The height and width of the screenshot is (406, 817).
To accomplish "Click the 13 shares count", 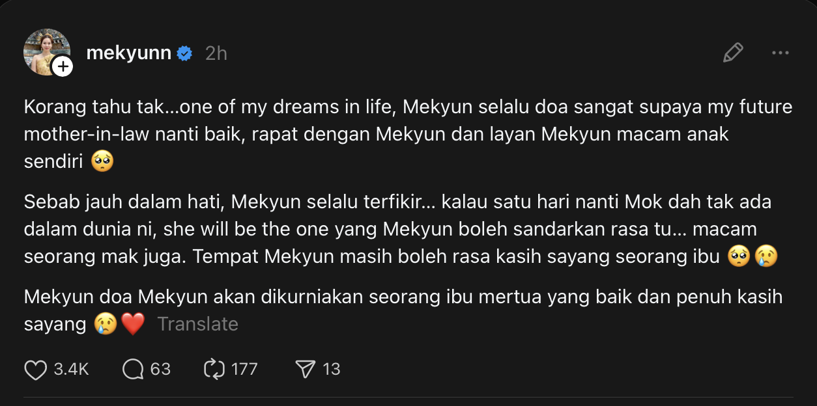I will [332, 370].
